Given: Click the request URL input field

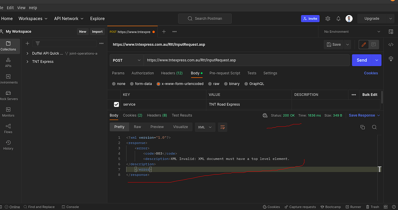Looking at the screenshot, I should 246,60.
